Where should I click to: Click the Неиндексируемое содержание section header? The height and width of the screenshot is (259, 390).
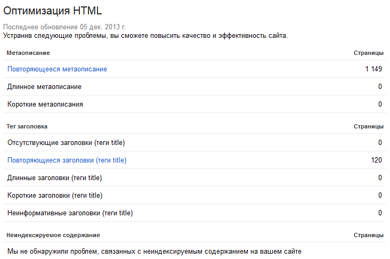click(53, 235)
